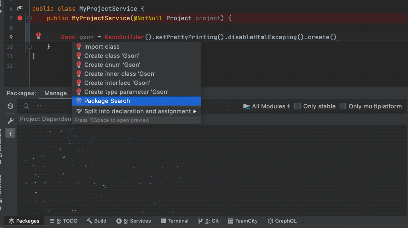Click the create() call on line 9
This screenshot has height=228, width=408.
[x=322, y=37]
